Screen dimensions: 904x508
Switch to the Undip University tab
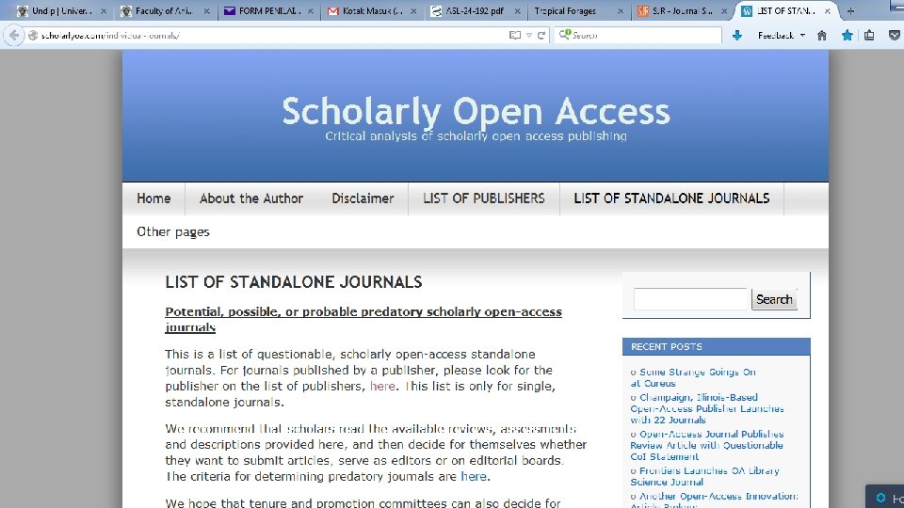click(60, 11)
